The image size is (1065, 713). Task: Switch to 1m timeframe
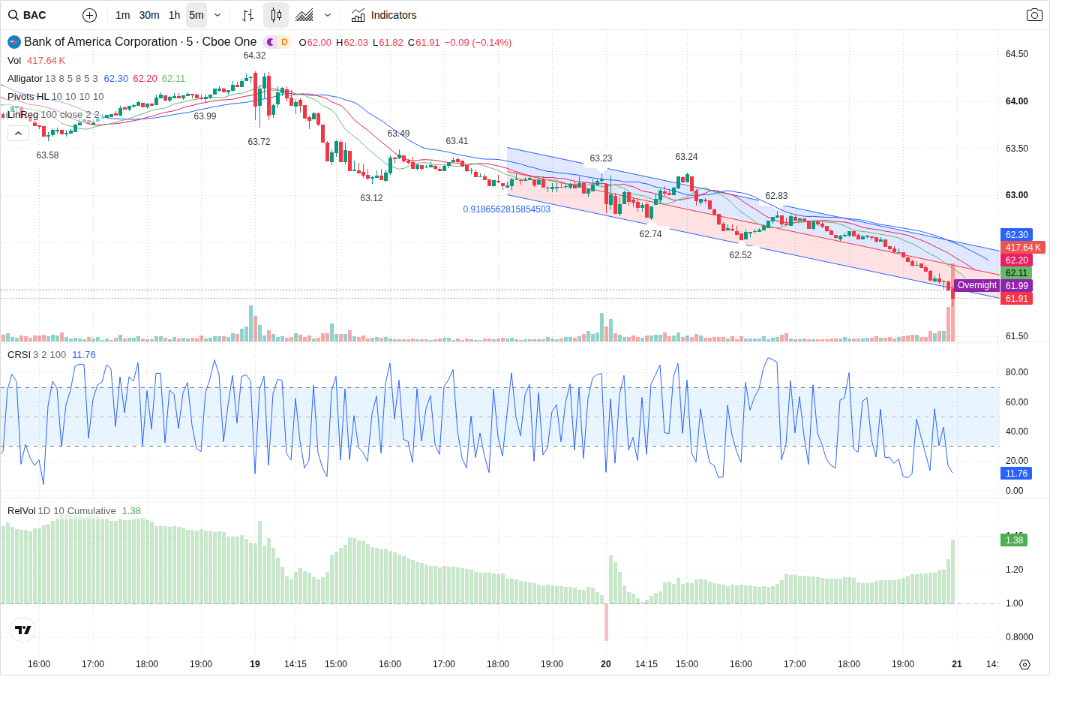[x=123, y=15]
